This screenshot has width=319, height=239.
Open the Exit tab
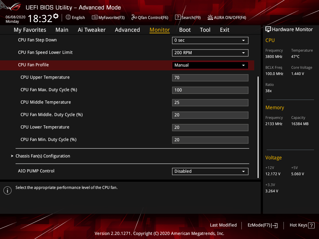tap(225, 30)
